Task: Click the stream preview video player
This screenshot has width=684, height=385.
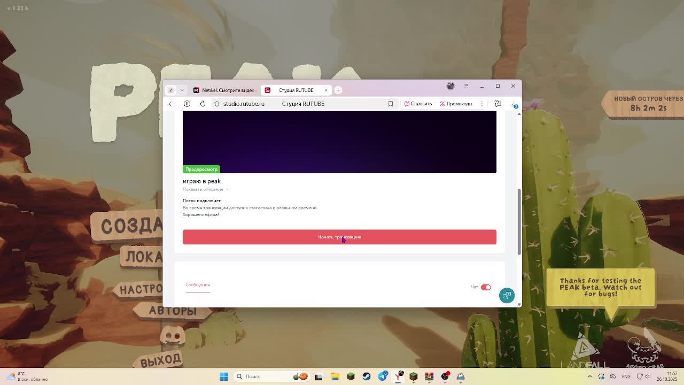Action: tap(339, 142)
